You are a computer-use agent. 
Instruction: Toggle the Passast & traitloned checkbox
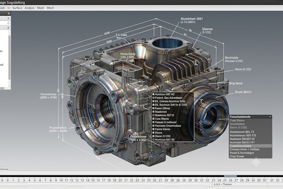(x=154, y=122)
